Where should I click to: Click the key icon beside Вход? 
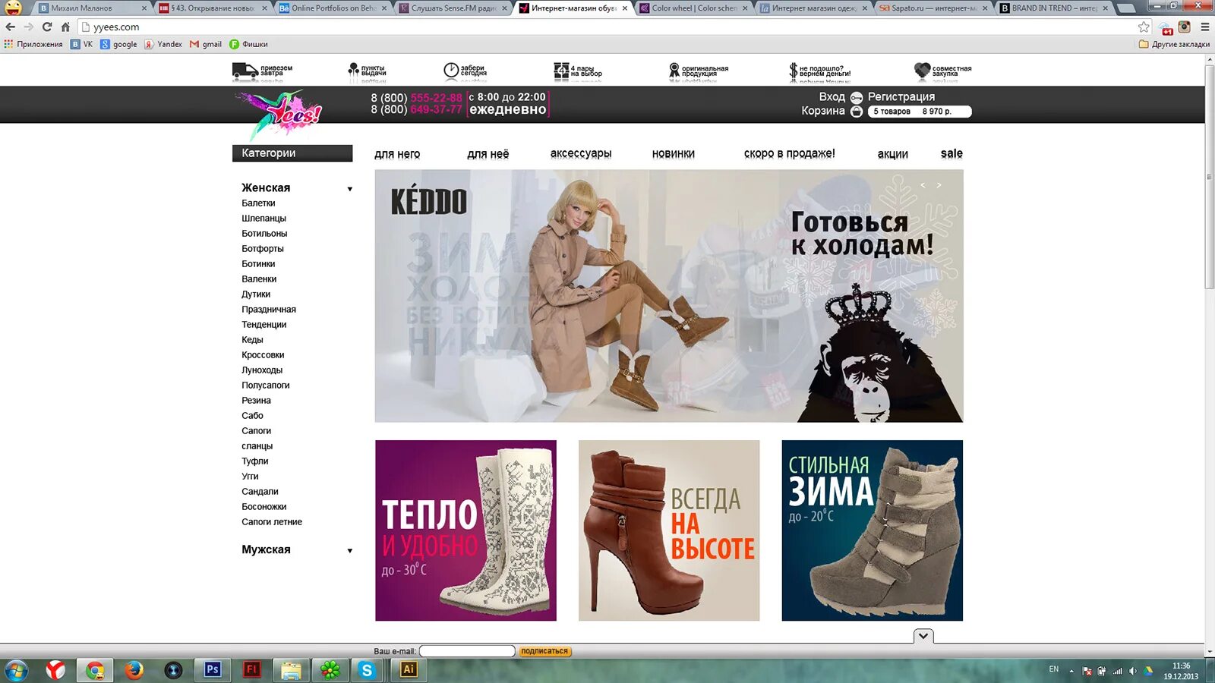(857, 97)
